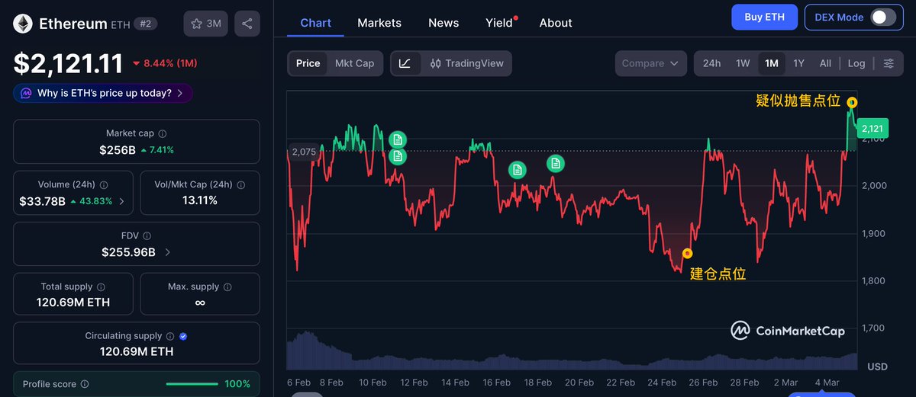This screenshot has height=397, width=916.
Task: Select the 1Y time range
Action: pyautogui.click(x=798, y=63)
